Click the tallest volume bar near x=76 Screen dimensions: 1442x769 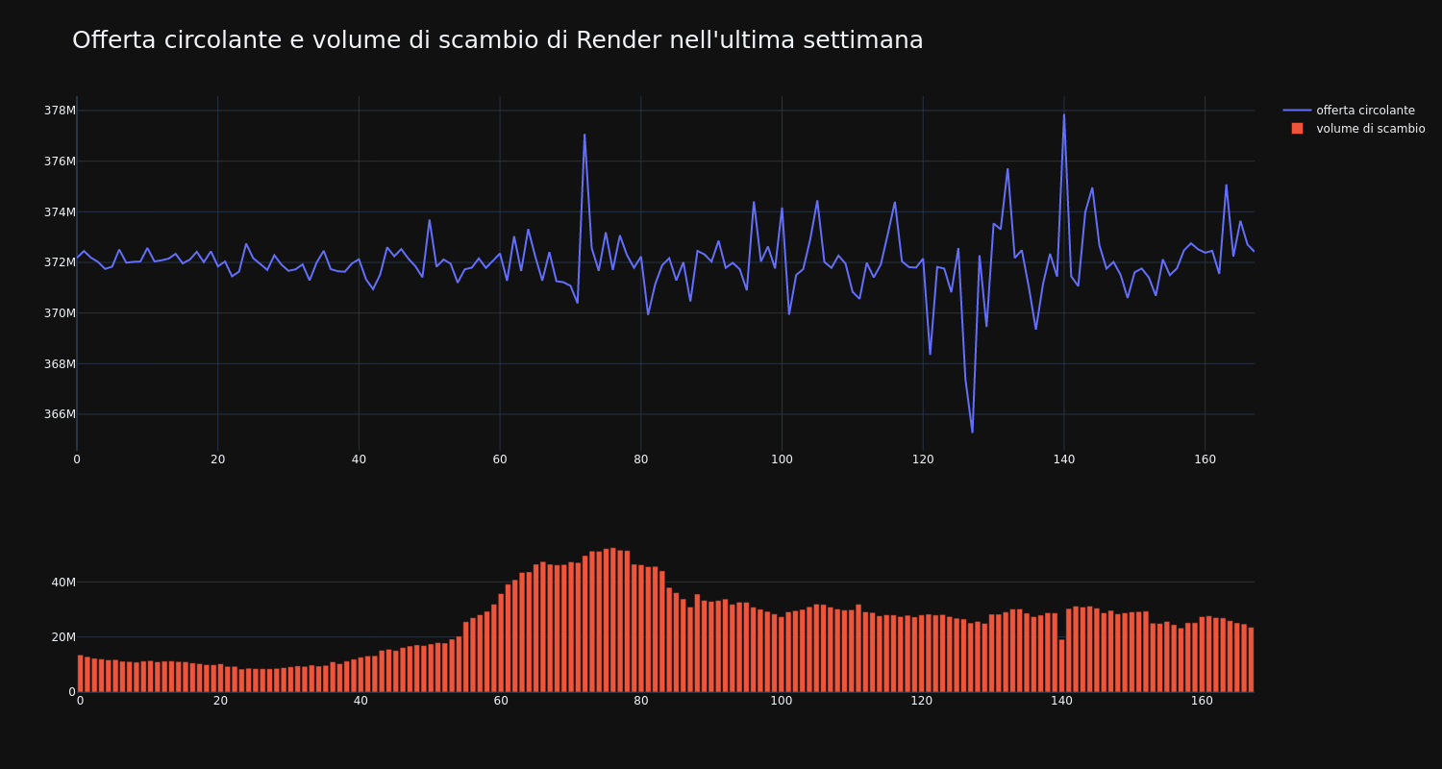(x=613, y=620)
